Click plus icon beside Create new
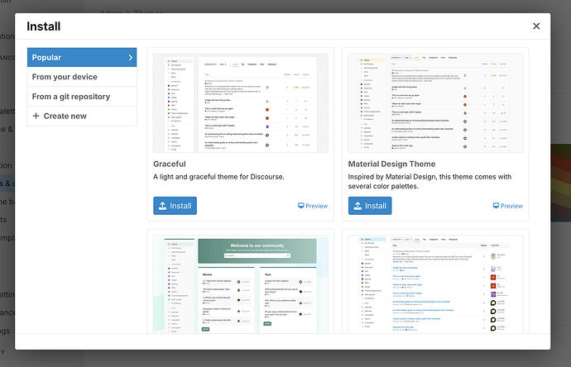Viewport: 571px width, 367px height. 36,116
